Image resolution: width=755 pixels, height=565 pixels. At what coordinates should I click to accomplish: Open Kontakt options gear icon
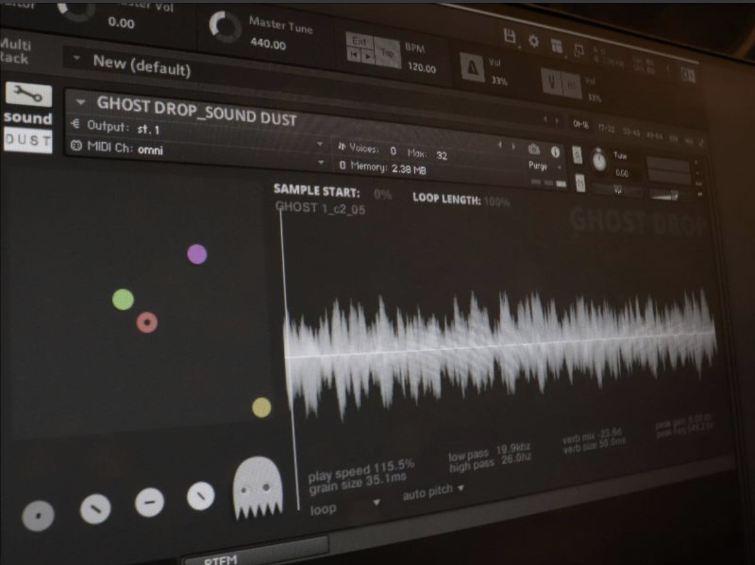point(534,41)
